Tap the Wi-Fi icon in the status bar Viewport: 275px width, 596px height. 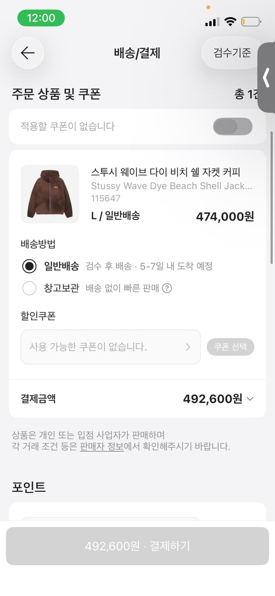pyautogui.click(x=230, y=22)
